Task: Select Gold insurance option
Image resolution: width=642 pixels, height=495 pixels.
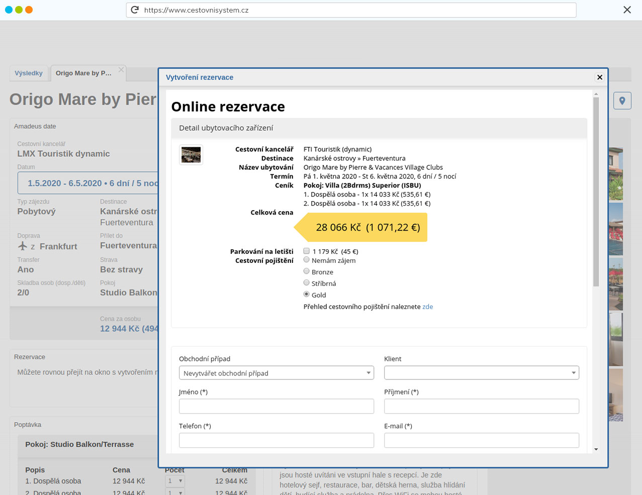Action: [306, 294]
